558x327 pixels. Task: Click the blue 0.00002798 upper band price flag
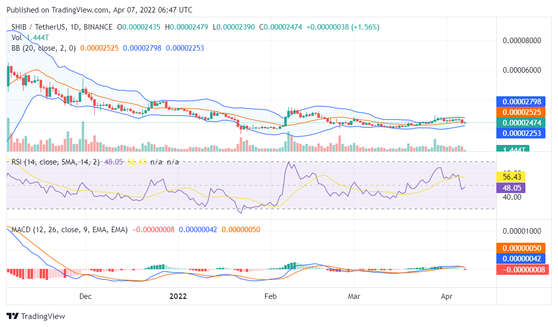(x=522, y=101)
